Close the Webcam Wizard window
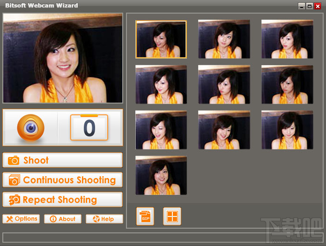The image size is (326, 246). tap(318, 6)
